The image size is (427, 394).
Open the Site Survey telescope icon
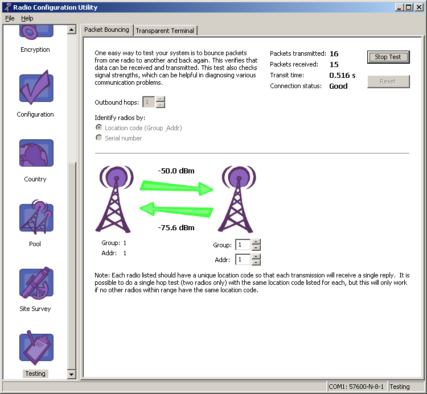pos(36,283)
